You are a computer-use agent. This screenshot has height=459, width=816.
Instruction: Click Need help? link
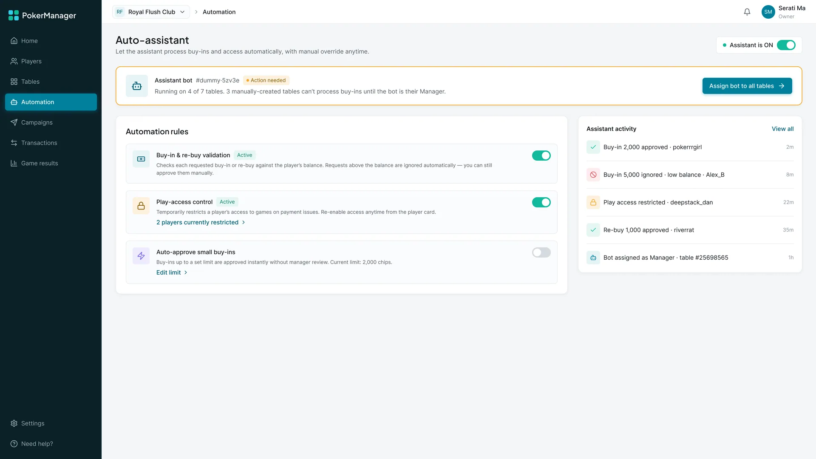[x=51, y=444]
